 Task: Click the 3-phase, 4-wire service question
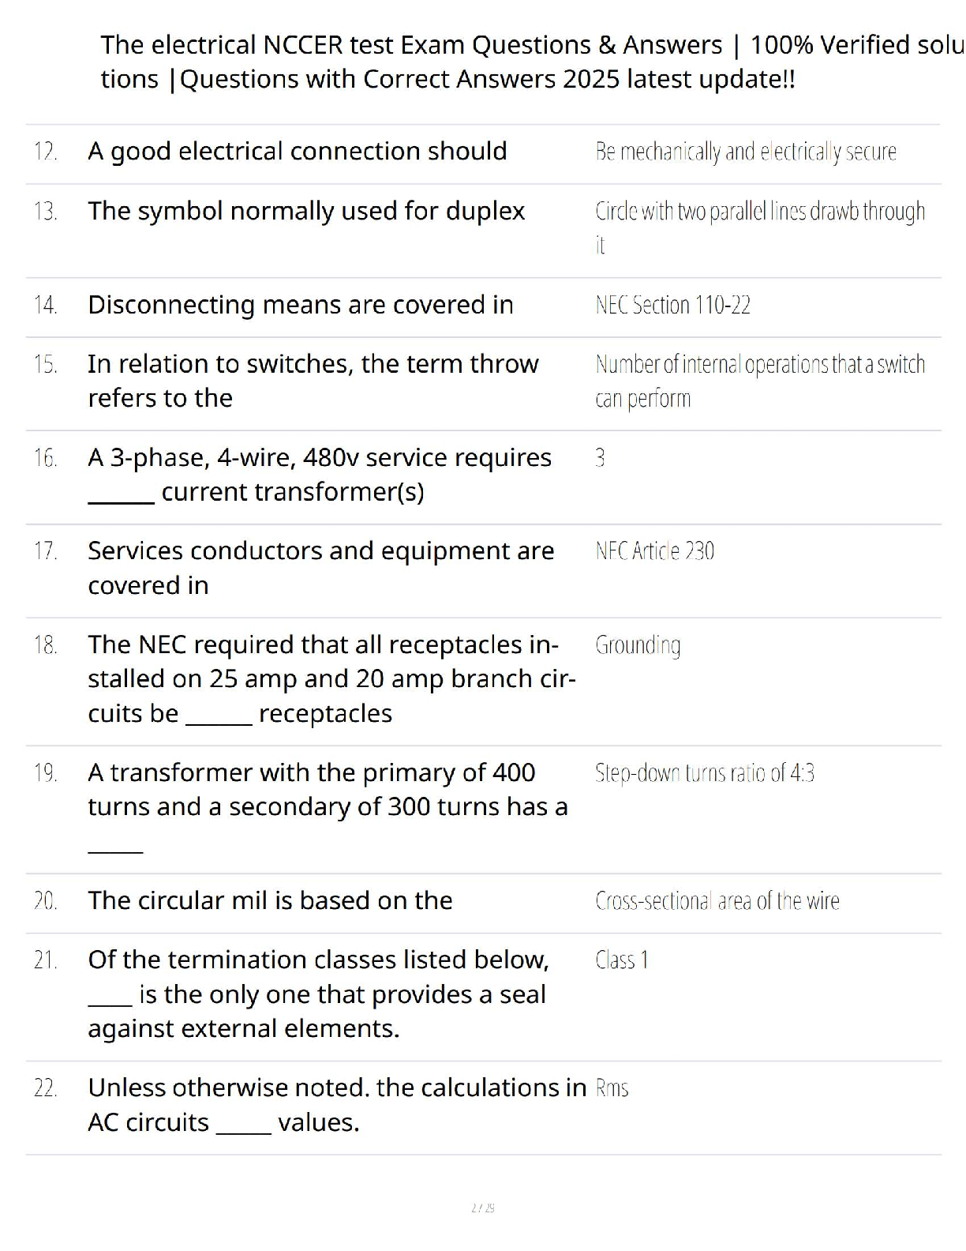tap(319, 474)
